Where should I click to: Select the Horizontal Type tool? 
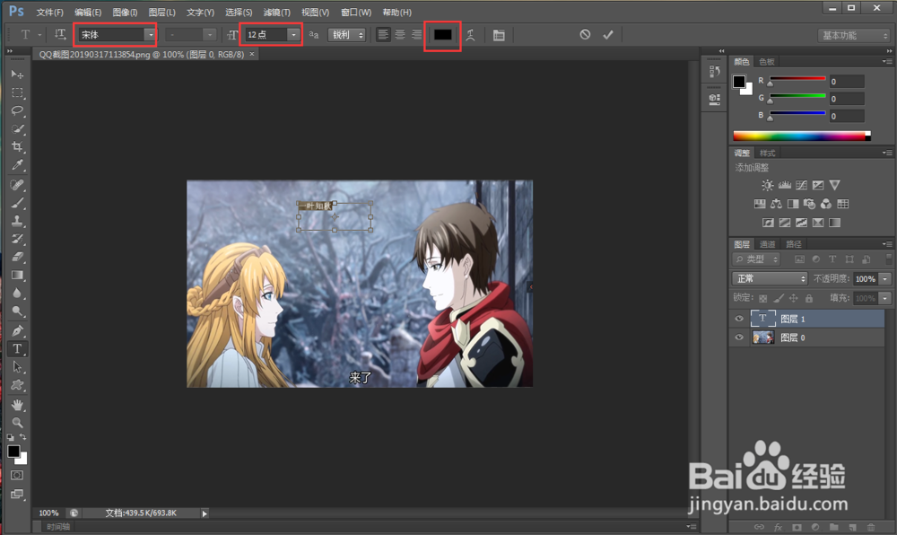(17, 349)
